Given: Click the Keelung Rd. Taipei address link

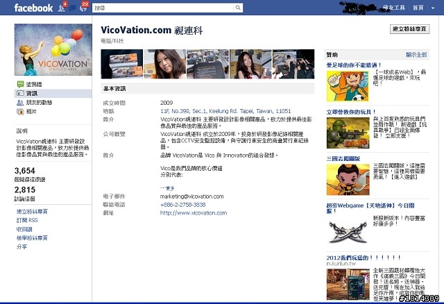Looking at the screenshot, I should 225,111.
